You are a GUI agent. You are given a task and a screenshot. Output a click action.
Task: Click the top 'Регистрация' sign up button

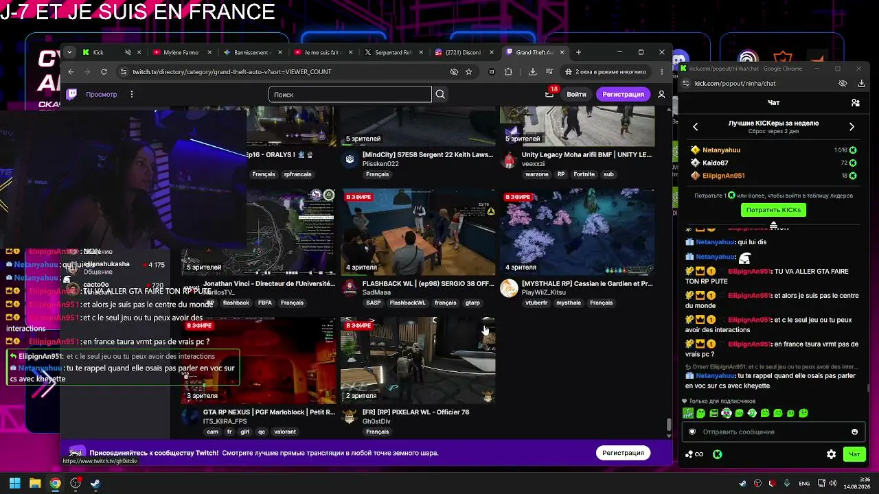(x=624, y=94)
